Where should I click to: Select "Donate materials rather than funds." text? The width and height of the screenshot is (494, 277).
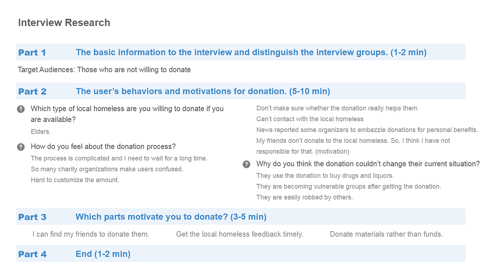[386, 234]
